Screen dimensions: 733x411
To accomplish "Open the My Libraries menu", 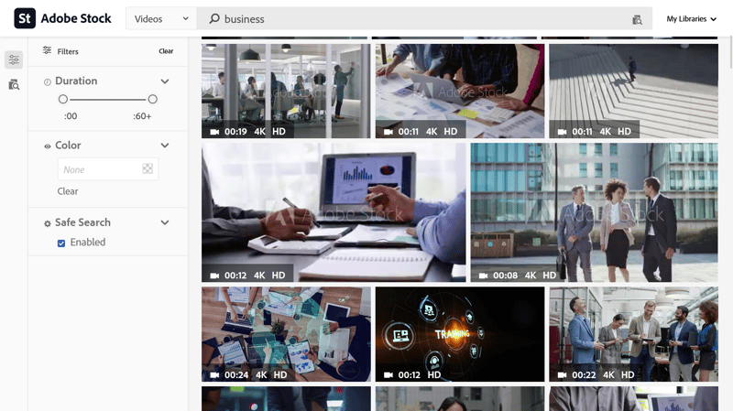I will pyautogui.click(x=691, y=19).
